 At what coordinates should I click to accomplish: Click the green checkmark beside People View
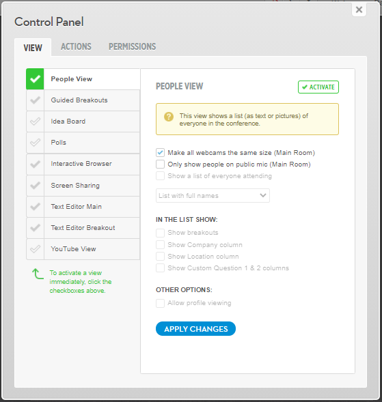pos(35,79)
